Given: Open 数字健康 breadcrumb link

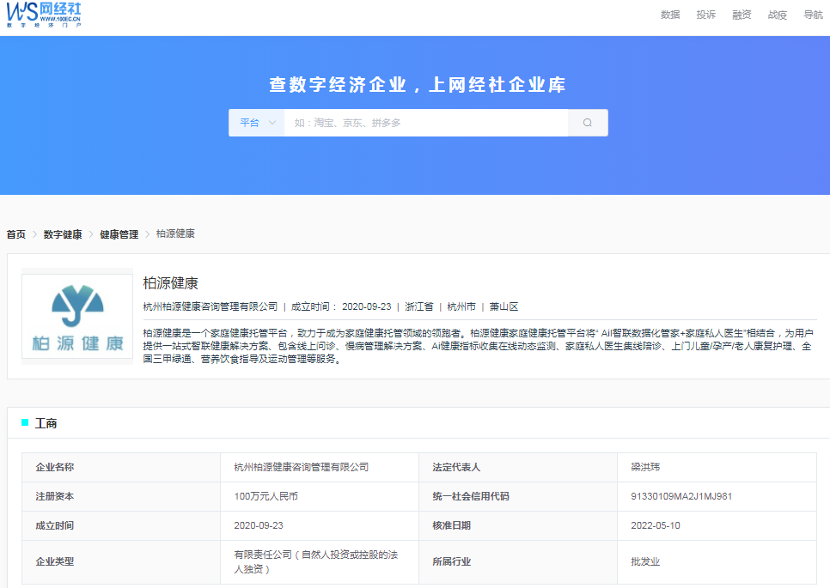Looking at the screenshot, I should (63, 234).
